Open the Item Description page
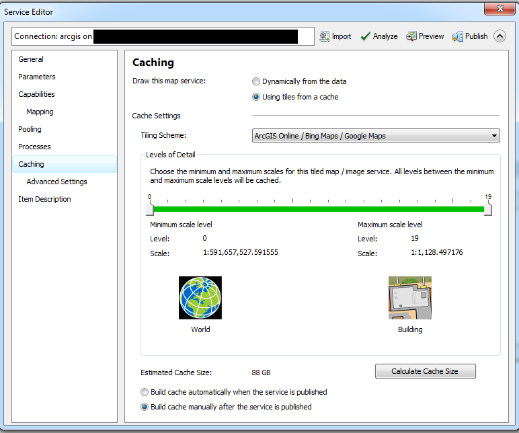 pyautogui.click(x=44, y=199)
